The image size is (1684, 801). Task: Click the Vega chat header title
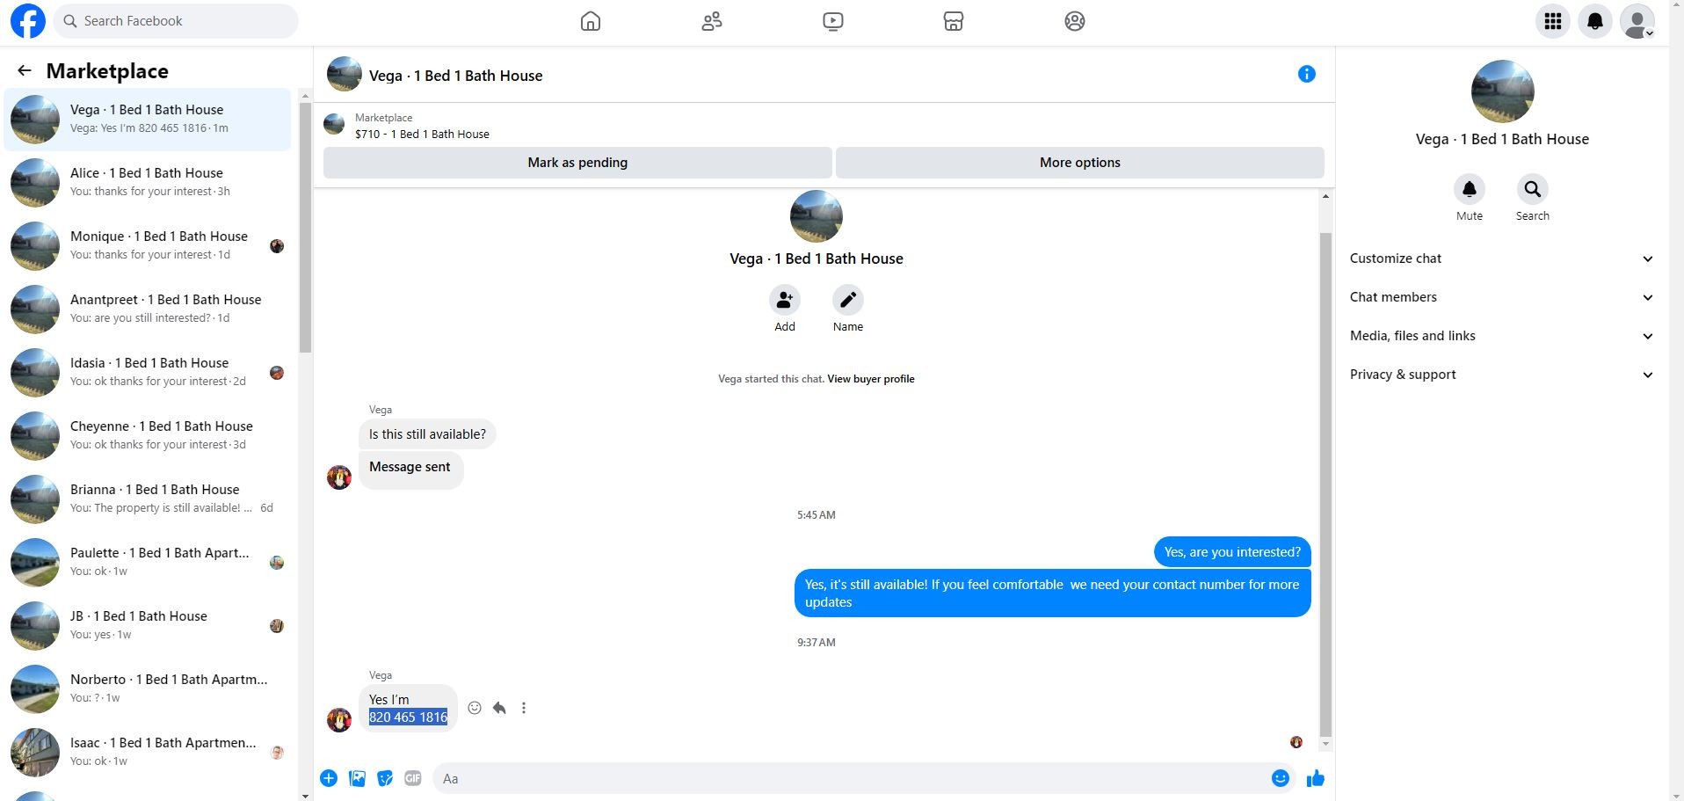point(455,76)
